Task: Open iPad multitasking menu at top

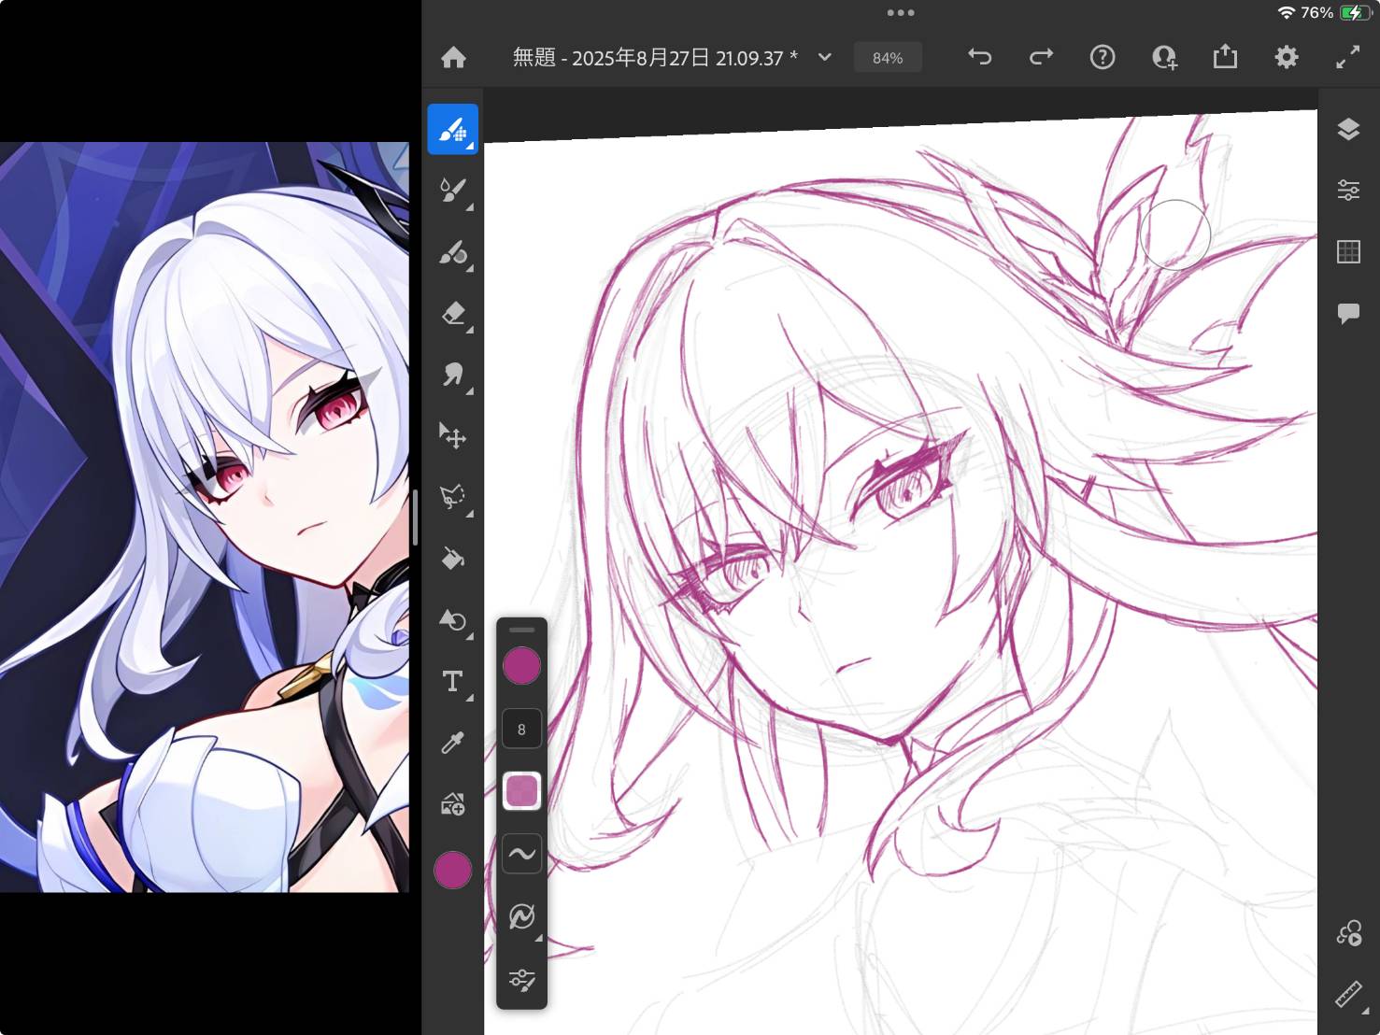Action: pyautogui.click(x=900, y=13)
